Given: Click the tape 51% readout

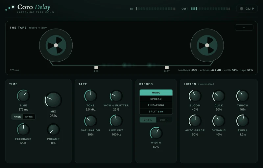Looking at the screenshot, I should (x=247, y=70).
